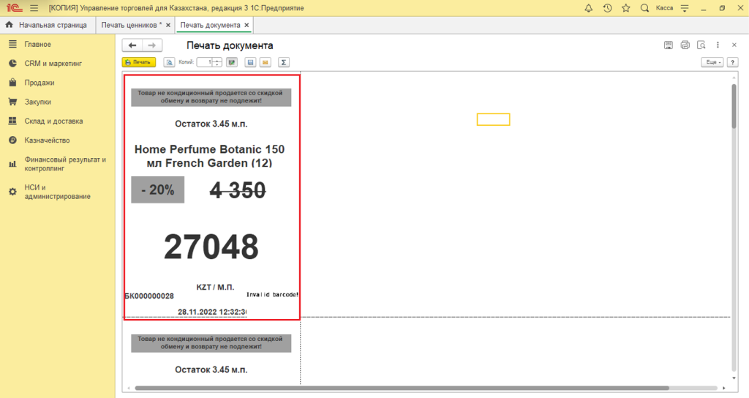Screen dimensions: 749x398
Task: Close the Печать документа tab
Action: pos(246,25)
